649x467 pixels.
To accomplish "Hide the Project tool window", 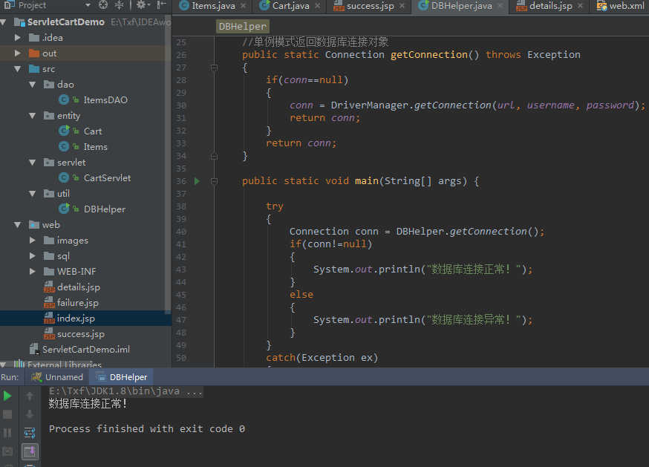I will pos(162,5).
